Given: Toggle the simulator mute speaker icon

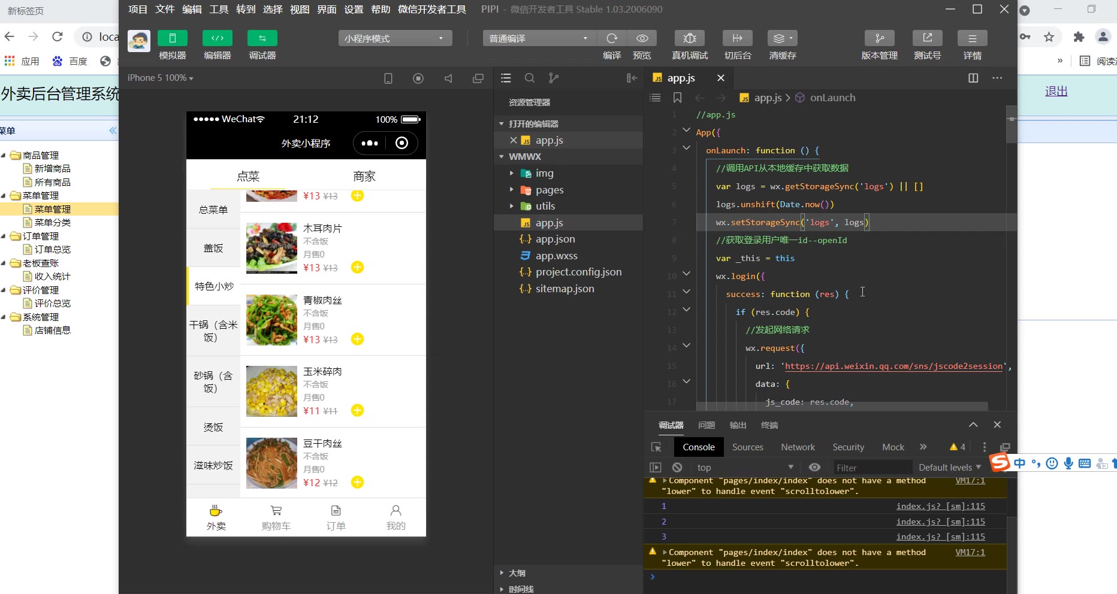Looking at the screenshot, I should pos(448,78).
